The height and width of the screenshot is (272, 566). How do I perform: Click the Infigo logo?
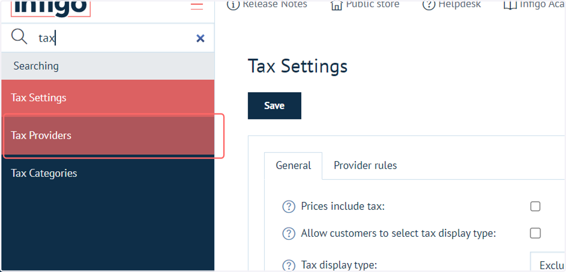50,8
